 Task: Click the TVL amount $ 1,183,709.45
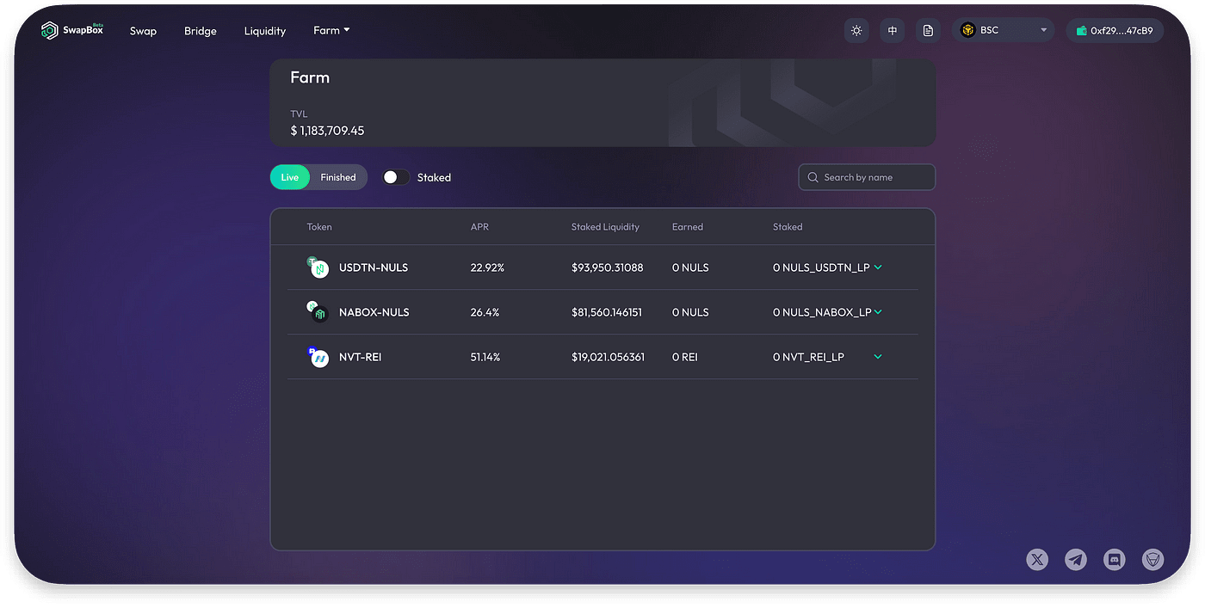(327, 131)
